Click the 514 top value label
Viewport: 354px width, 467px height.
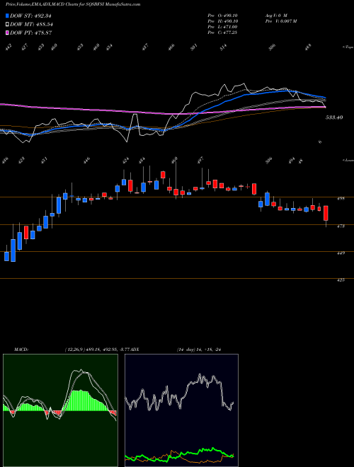click(223, 47)
